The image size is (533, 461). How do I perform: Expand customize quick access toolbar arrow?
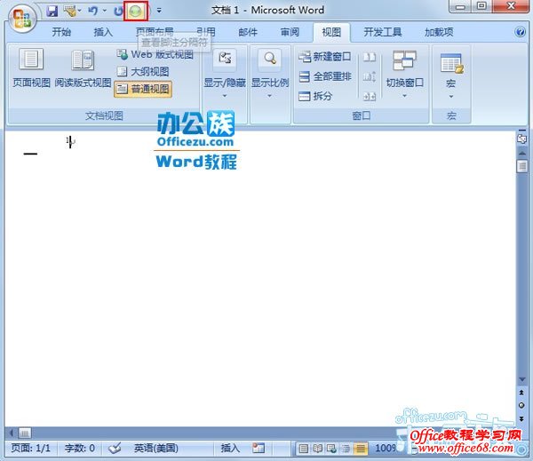[x=159, y=11]
